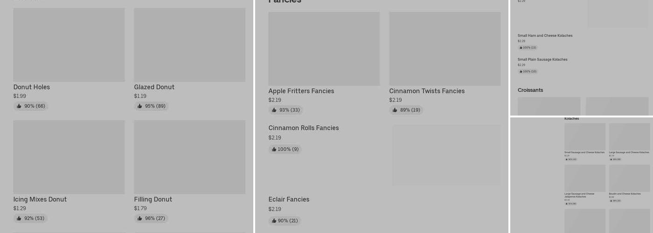Screen dimensions: 653x233
Task: Choose Small Ham and Cheese Kolaches title
Action: click(545, 35)
